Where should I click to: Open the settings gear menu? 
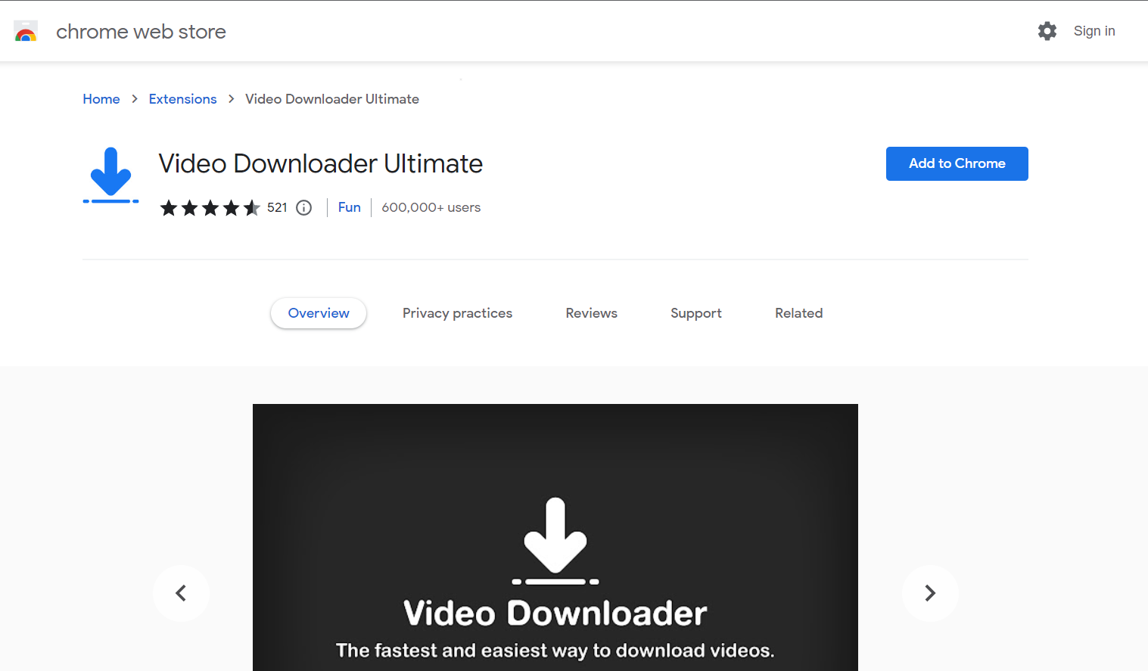tap(1047, 31)
